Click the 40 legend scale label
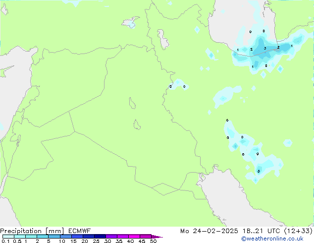314x243 pixels. click(x=130, y=241)
